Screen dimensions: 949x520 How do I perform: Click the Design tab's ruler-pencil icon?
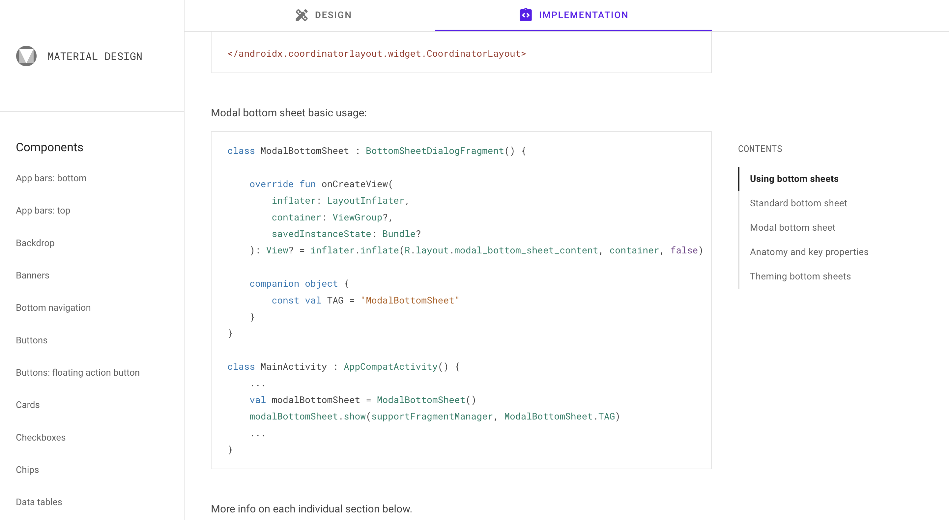302,15
